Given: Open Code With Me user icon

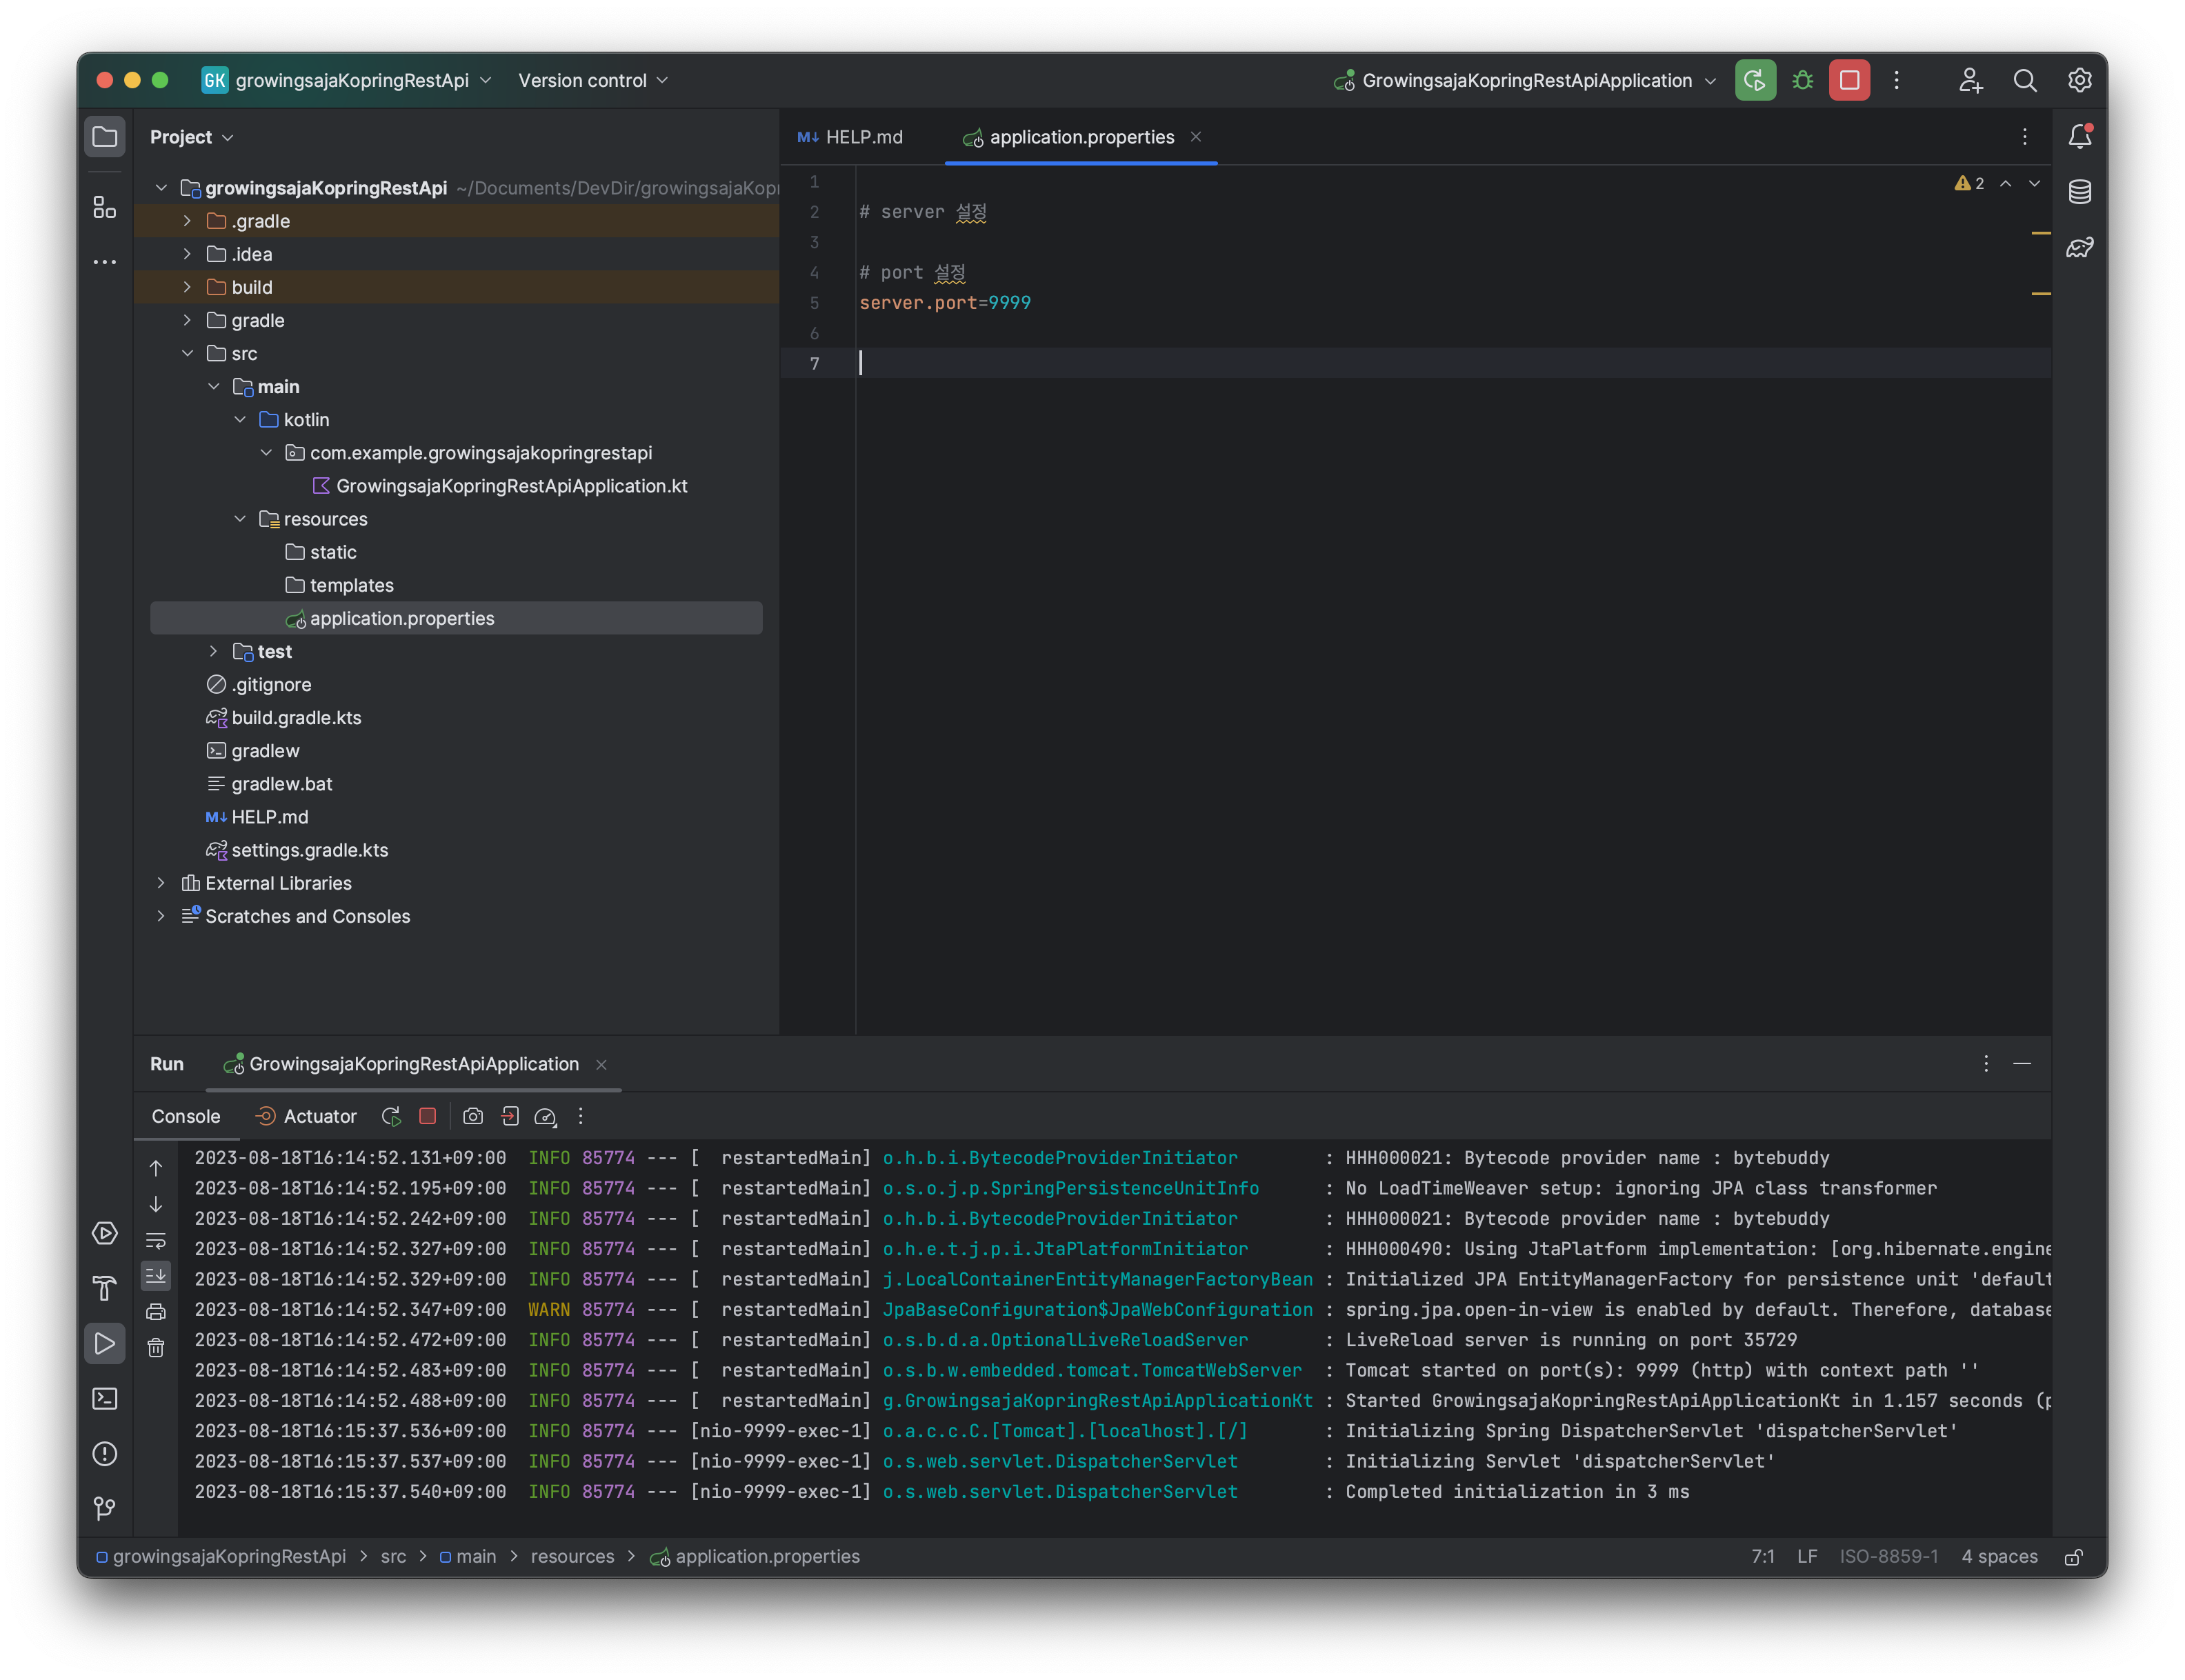Looking at the screenshot, I should [1970, 80].
